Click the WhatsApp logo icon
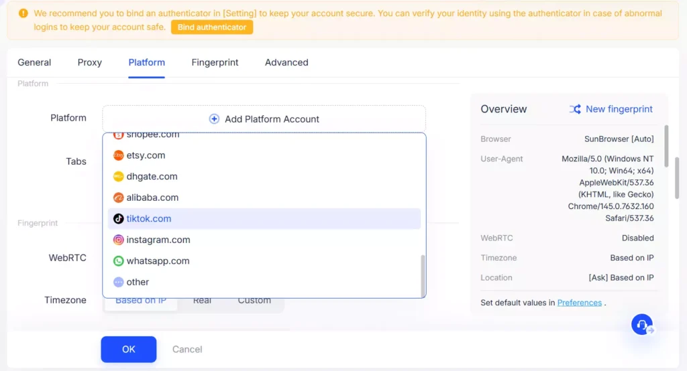Viewport: 687px width, 371px height. pos(118,261)
